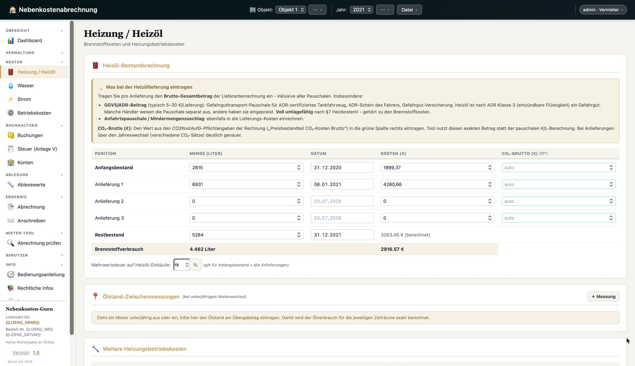Open the Objekt 1 dropdown
The image size is (635, 366).
click(291, 10)
